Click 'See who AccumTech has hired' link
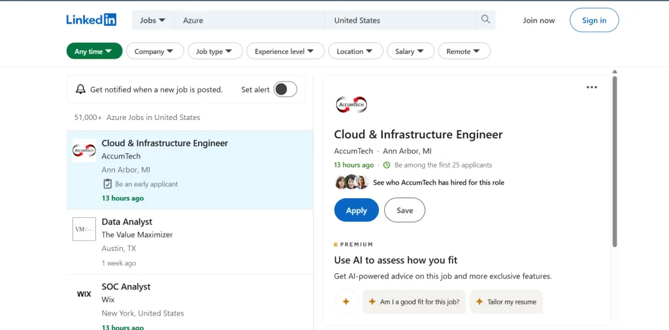This screenshot has width=669, height=330. [438, 182]
